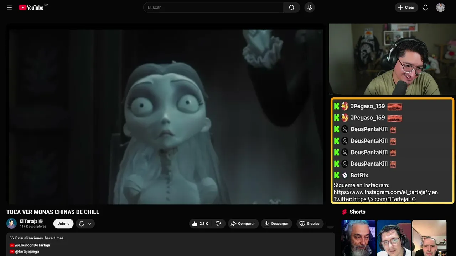The width and height of the screenshot is (456, 256).
Task: Open the Short with the gray-bearded man
Action: tap(358, 238)
